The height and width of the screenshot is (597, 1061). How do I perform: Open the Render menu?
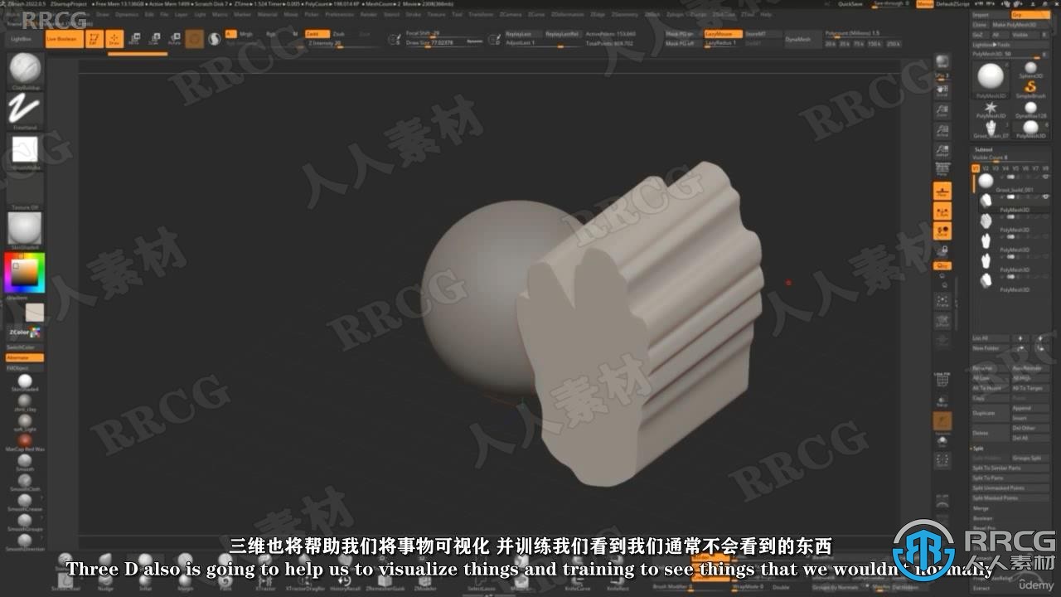369,14
